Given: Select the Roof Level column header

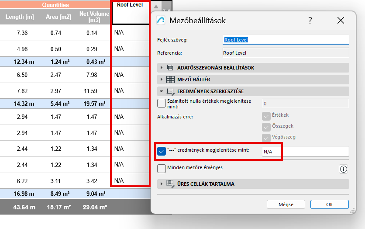Looking at the screenshot, I should (130, 12).
